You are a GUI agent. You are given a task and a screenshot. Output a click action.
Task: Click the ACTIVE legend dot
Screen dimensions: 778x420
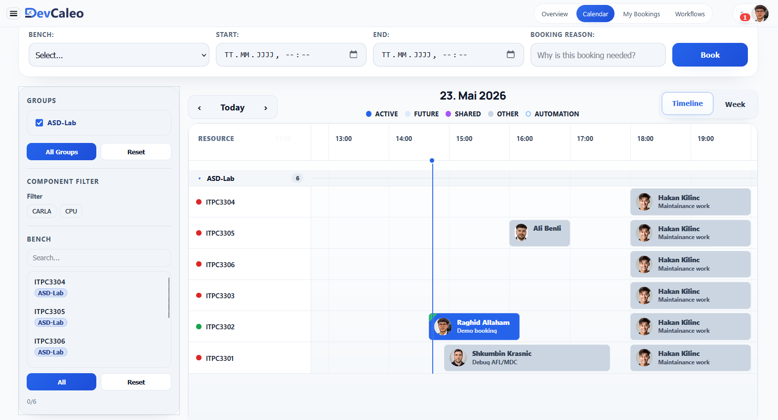(x=369, y=114)
